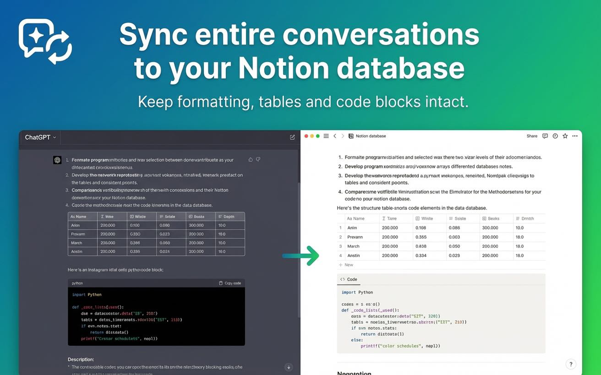The width and height of the screenshot is (601, 375).
Task: Click the Wiiste column header in Notion
Action: 429,218
